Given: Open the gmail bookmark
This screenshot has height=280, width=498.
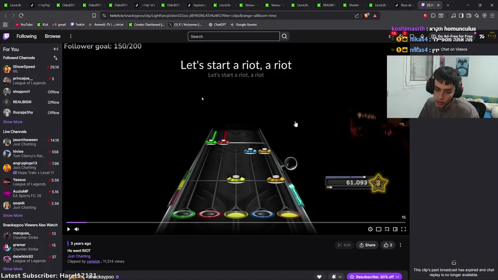Looking at the screenshot, I should [x=59, y=24].
